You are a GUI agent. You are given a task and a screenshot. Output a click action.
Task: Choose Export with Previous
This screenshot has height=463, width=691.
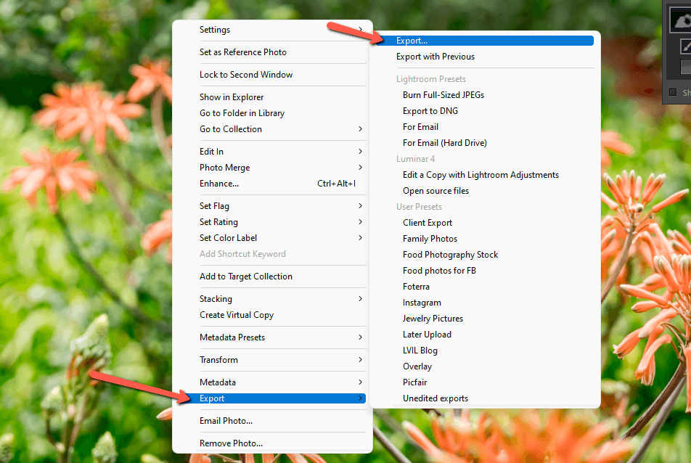(485, 57)
